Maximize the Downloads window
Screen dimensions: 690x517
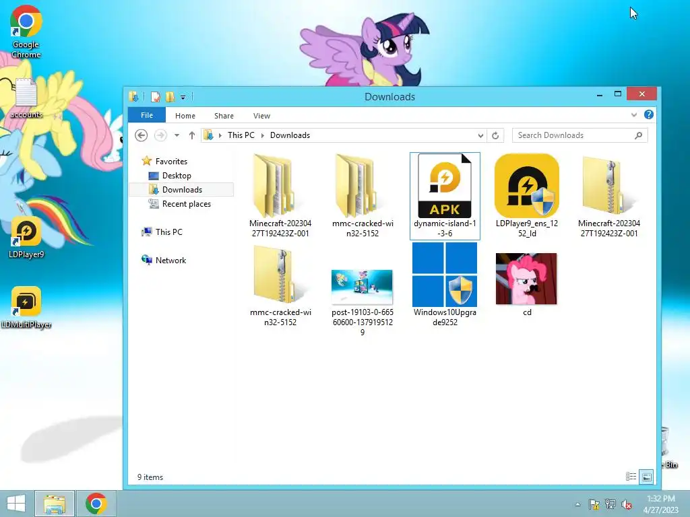[618, 94]
